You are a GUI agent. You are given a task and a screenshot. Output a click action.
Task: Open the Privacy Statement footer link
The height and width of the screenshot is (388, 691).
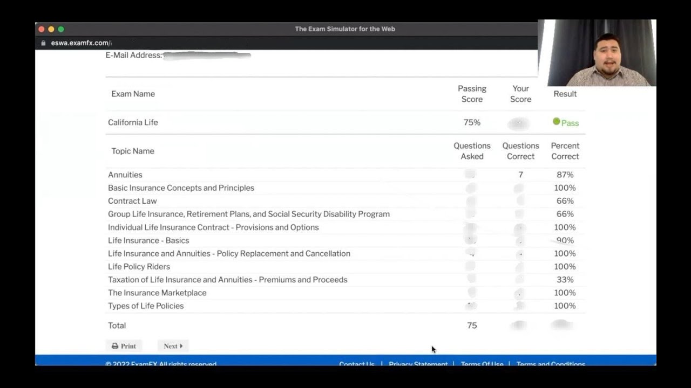click(418, 364)
